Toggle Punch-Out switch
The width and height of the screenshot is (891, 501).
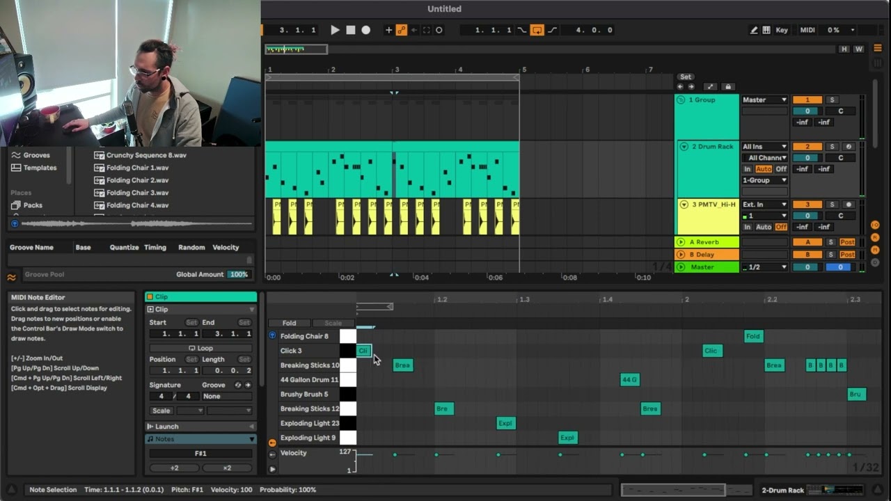pyautogui.click(x=552, y=30)
